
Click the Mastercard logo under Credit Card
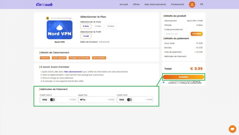click(130, 100)
